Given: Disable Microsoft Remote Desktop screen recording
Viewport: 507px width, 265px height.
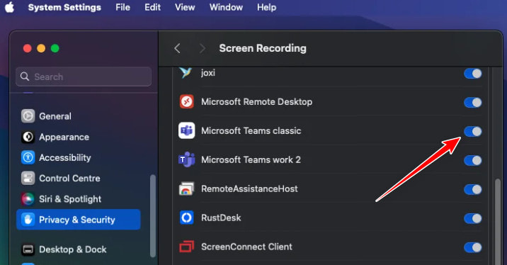Looking at the screenshot, I should click(x=473, y=103).
